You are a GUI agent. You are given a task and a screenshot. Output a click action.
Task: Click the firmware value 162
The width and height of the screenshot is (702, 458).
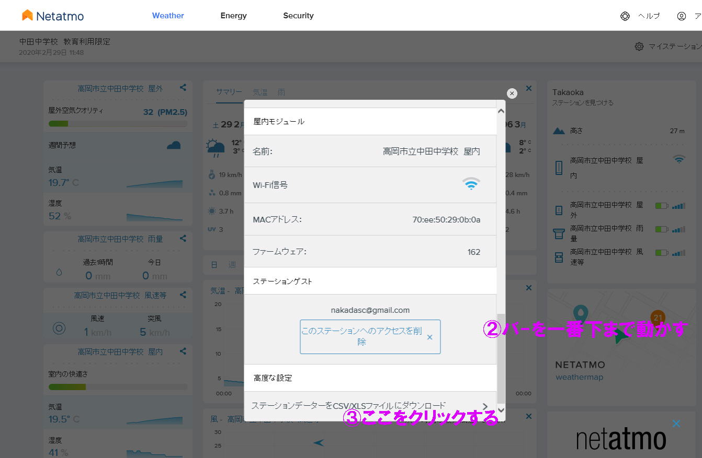pos(474,252)
